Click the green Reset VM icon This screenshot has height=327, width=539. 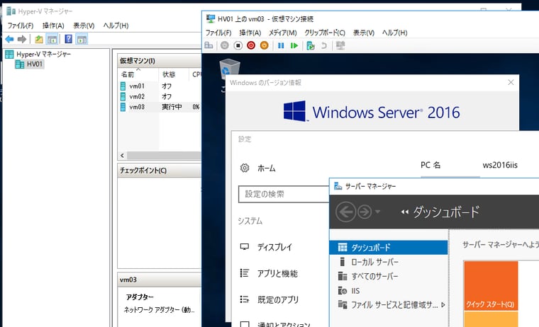[x=294, y=45]
